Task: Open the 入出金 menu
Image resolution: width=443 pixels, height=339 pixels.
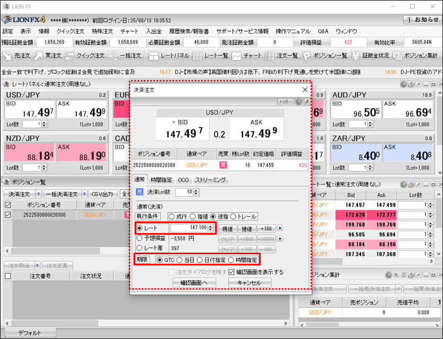Action: tap(154, 31)
